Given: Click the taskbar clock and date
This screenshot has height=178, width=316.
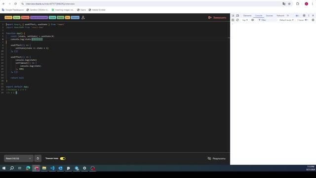Looking at the screenshot, I should pos(311,168).
